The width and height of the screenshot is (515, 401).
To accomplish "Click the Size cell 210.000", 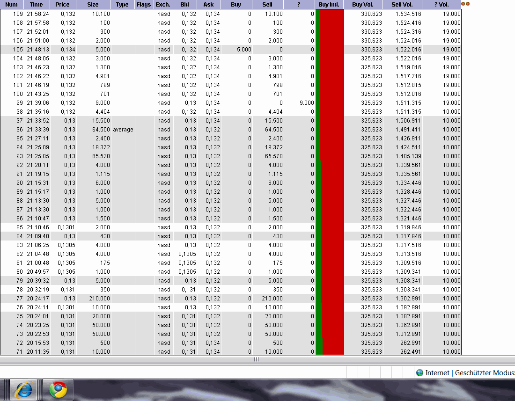I will 100,298.
